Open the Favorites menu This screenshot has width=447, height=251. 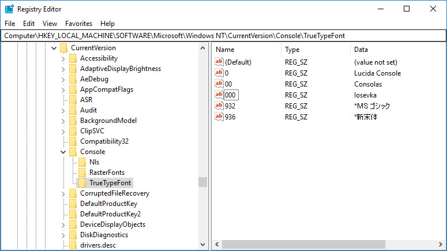click(x=78, y=24)
